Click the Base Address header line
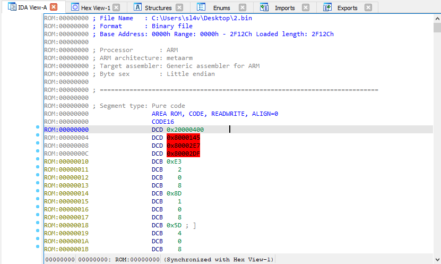Image resolution: width=441 pixels, height=264 pixels. click(x=213, y=34)
